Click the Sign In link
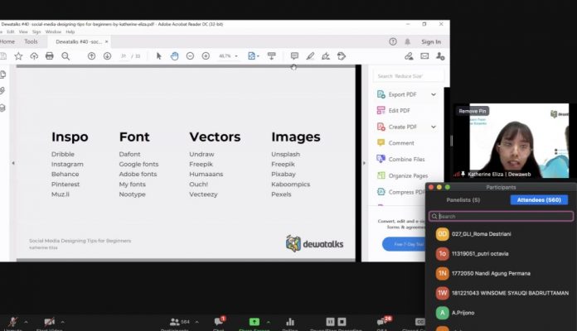This screenshot has width=577, height=331. click(430, 41)
